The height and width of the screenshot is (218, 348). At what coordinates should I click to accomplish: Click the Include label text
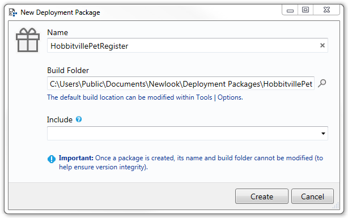pos(60,119)
